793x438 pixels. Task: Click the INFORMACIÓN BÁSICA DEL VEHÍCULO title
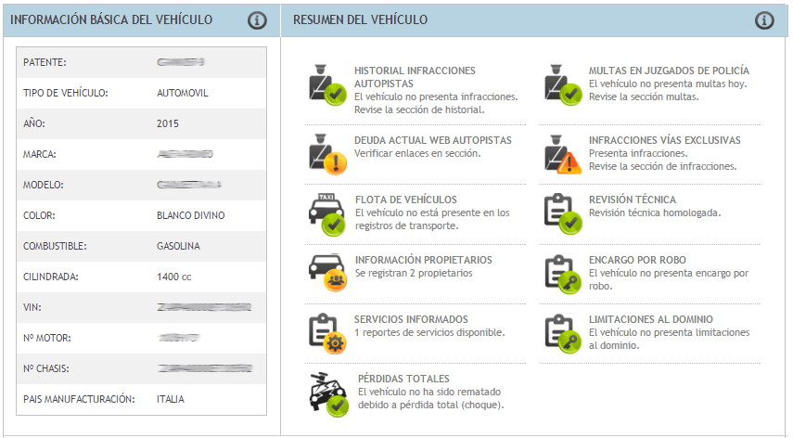tap(111, 19)
